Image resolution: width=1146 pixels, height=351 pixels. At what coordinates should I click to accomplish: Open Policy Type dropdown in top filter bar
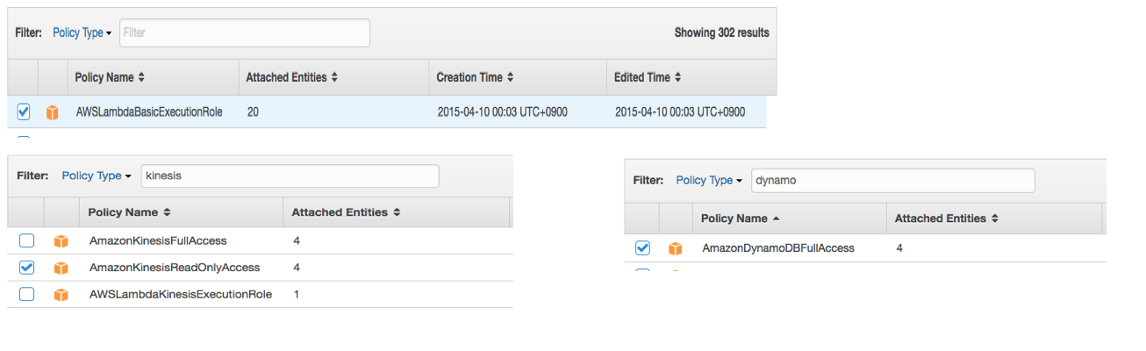coord(82,32)
